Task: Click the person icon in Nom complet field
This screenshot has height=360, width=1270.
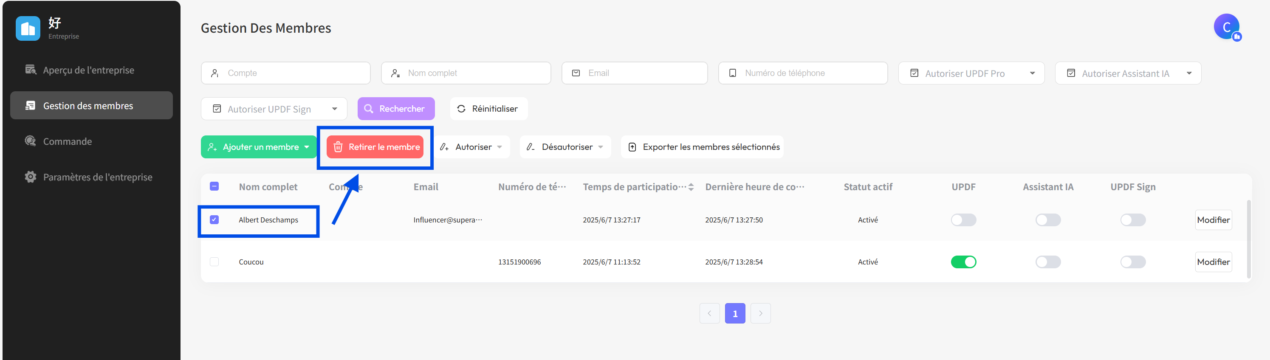Action: click(395, 73)
